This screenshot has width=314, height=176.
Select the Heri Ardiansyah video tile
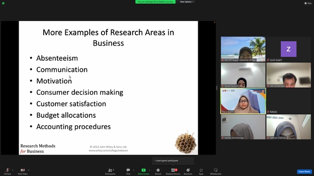288,75
